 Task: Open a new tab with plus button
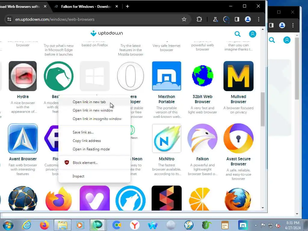click(128, 7)
